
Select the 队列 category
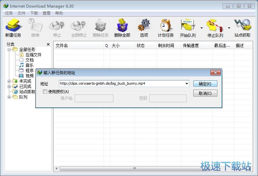click(x=23, y=97)
